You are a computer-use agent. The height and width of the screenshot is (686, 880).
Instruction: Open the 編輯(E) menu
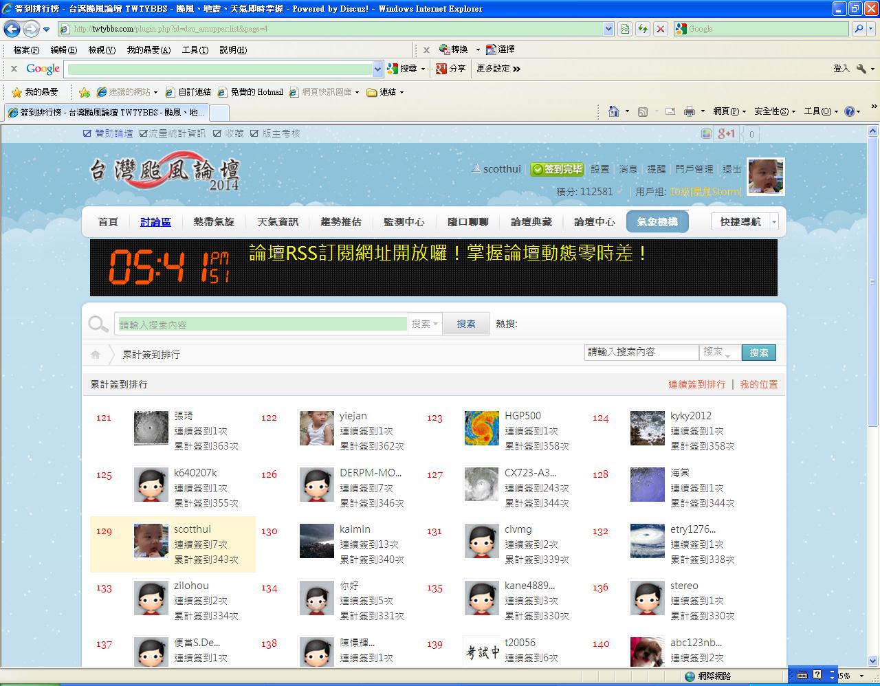[63, 49]
